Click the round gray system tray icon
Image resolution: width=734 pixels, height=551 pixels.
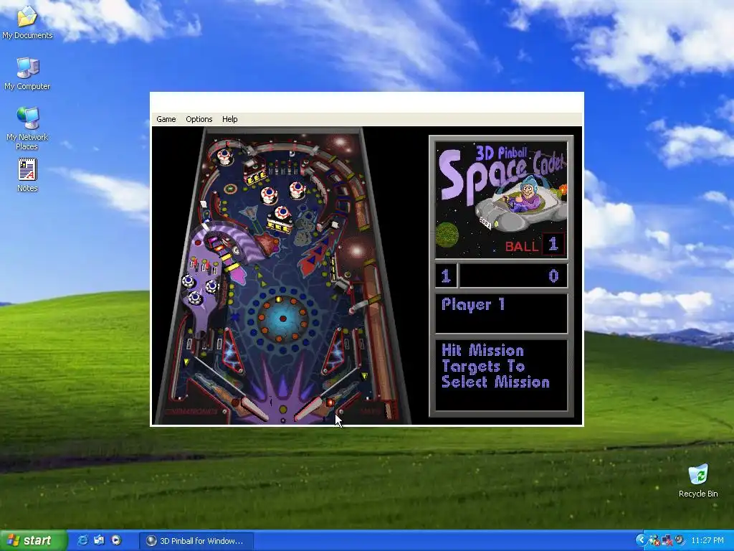point(679,540)
